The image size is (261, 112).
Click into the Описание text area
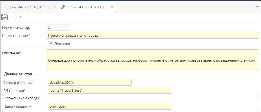coord(153,60)
